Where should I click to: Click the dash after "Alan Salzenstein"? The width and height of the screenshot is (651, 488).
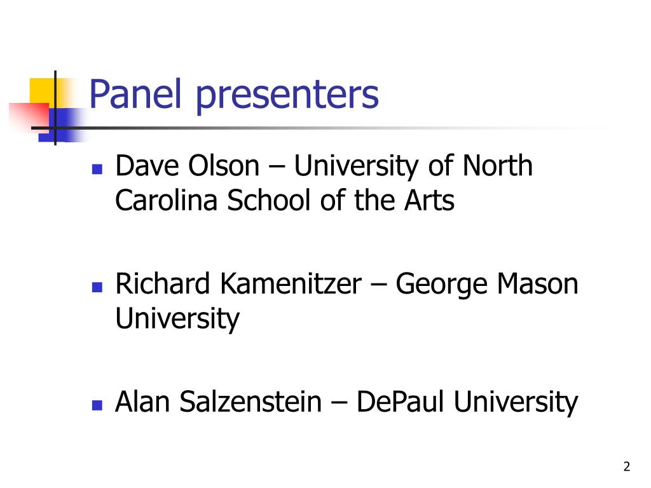(x=339, y=403)
